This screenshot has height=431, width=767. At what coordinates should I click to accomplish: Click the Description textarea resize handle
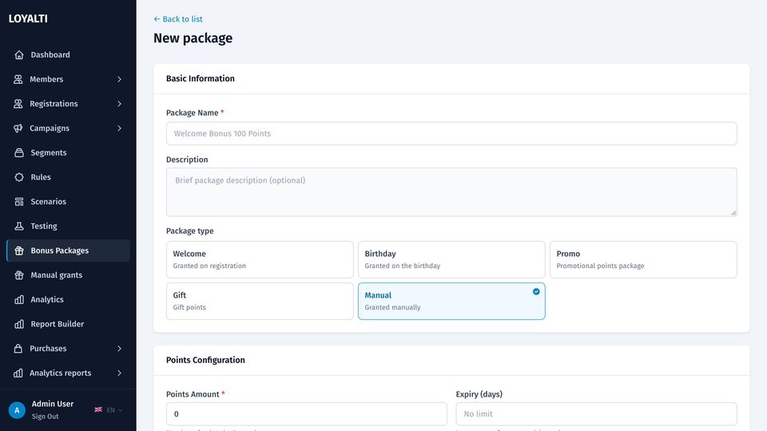(x=733, y=212)
